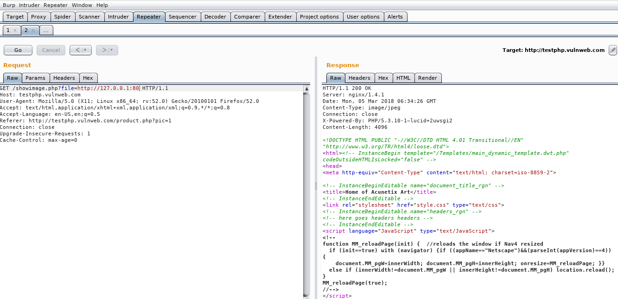
Task: Click the X-Powered-By PHP header line
Action: tap(387, 121)
